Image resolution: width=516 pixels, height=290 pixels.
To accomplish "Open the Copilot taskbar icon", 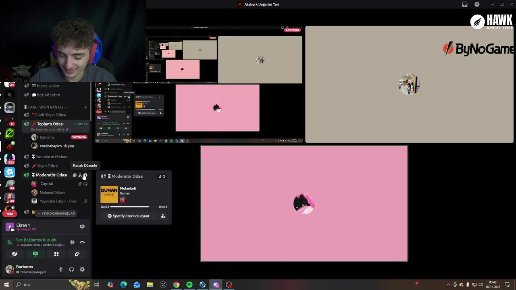I will tap(110, 285).
